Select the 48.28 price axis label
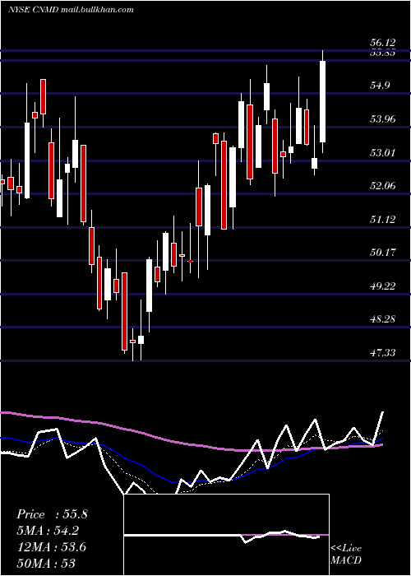The height and width of the screenshot is (576, 411). click(x=383, y=319)
